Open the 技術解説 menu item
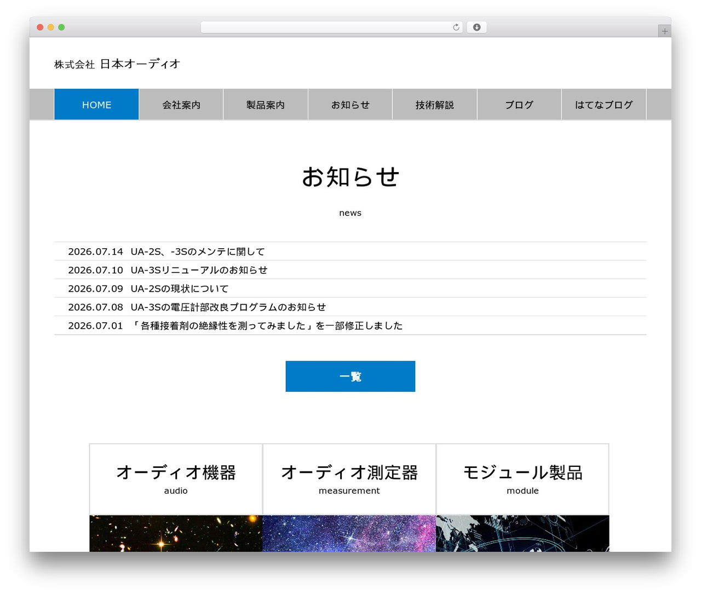This screenshot has width=701, height=594. tap(435, 105)
